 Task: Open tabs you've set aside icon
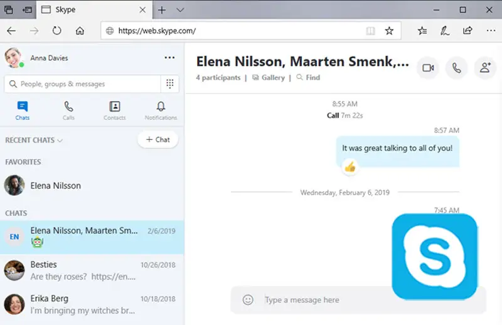tap(9, 10)
